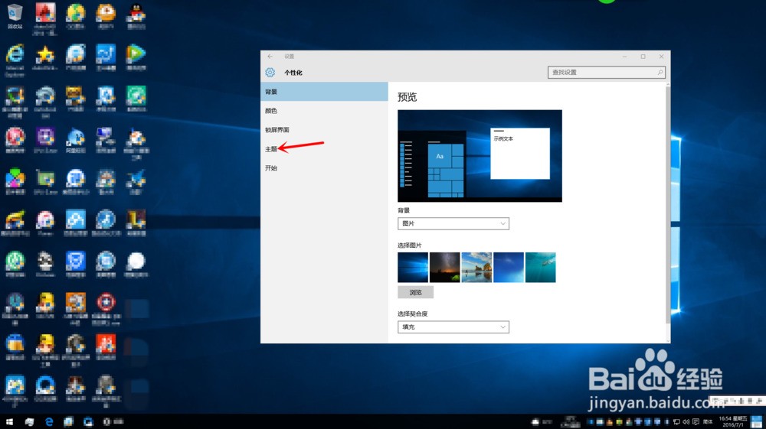Click the search magnifier icon

660,73
